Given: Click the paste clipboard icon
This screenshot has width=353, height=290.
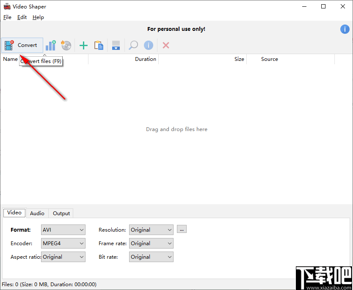Looking at the screenshot, I should click(99, 45).
